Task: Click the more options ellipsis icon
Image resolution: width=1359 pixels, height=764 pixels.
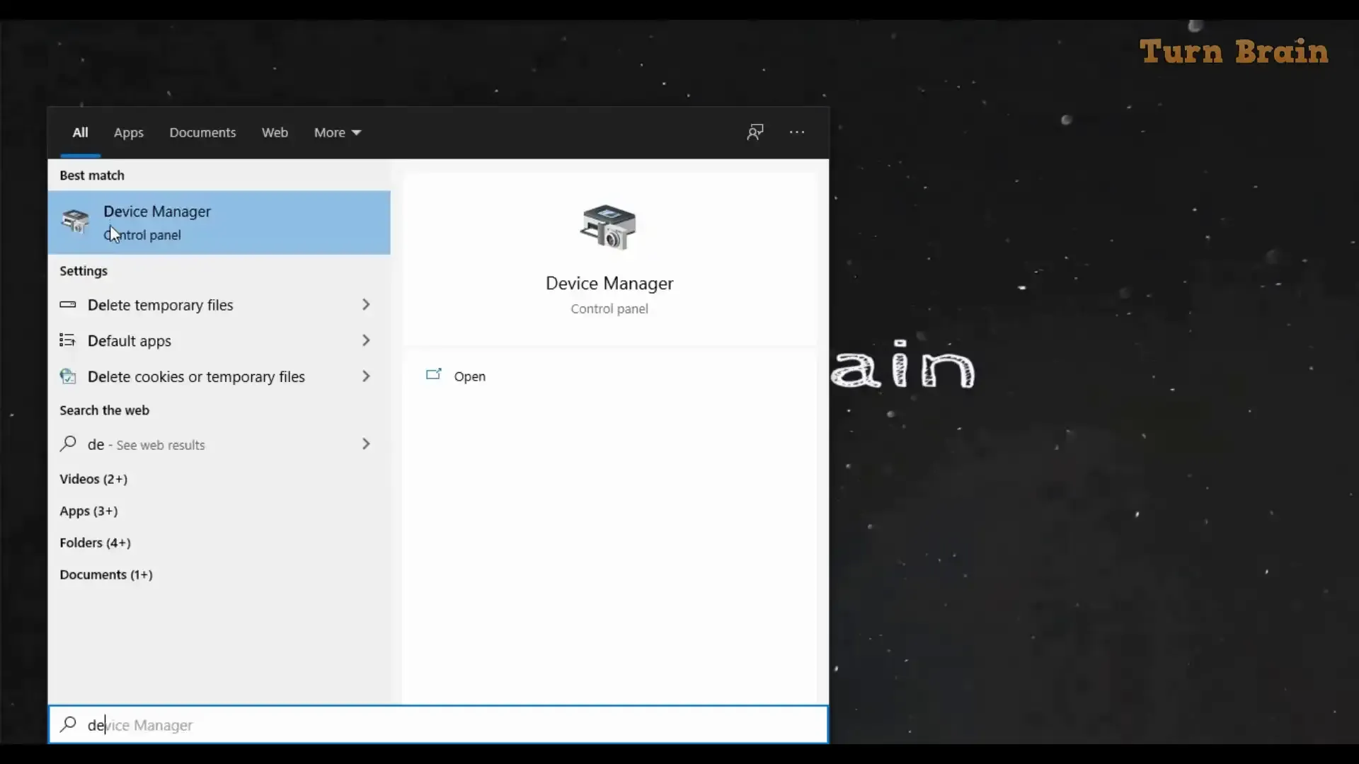Action: (797, 132)
